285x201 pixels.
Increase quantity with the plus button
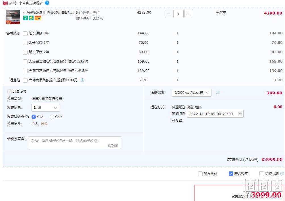point(188,14)
